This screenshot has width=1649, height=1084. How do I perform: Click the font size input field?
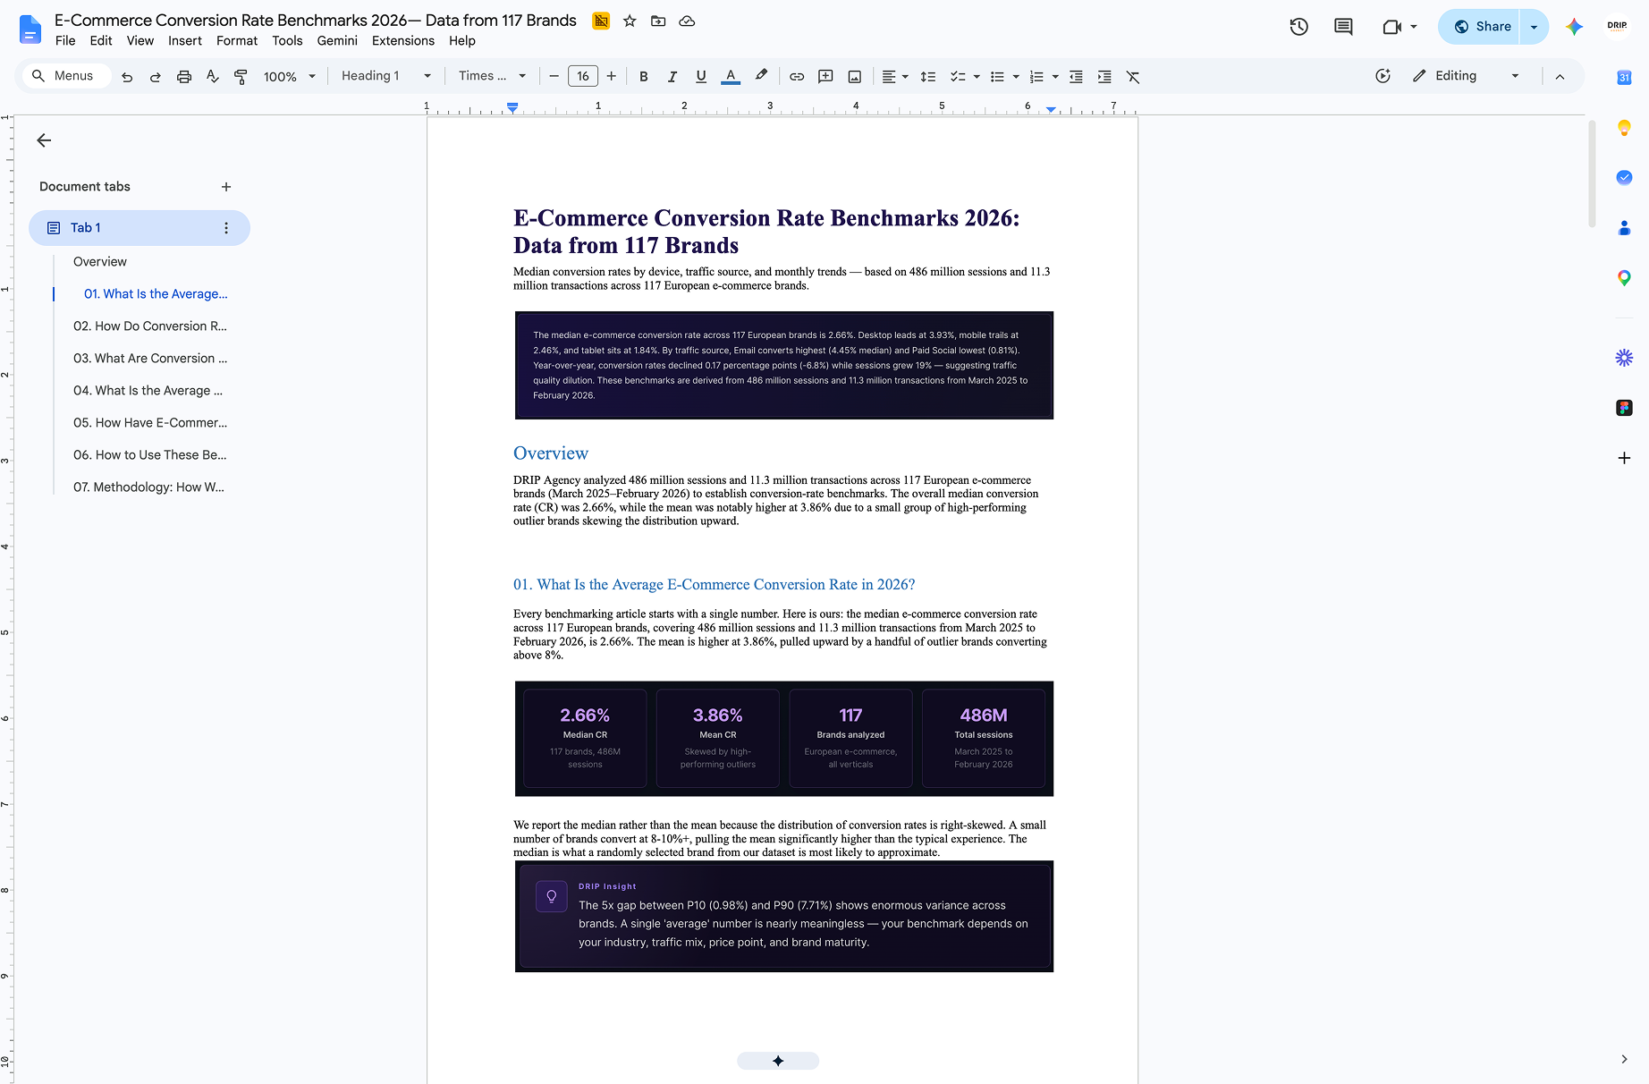583,77
